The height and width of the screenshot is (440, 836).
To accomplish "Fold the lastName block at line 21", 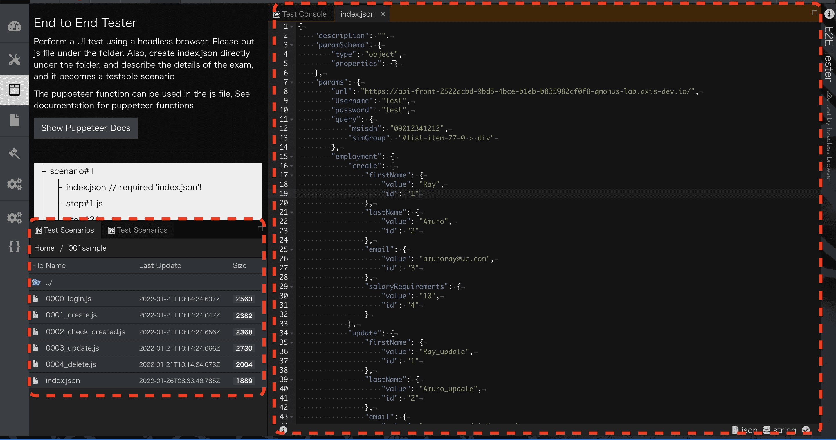I will point(292,212).
